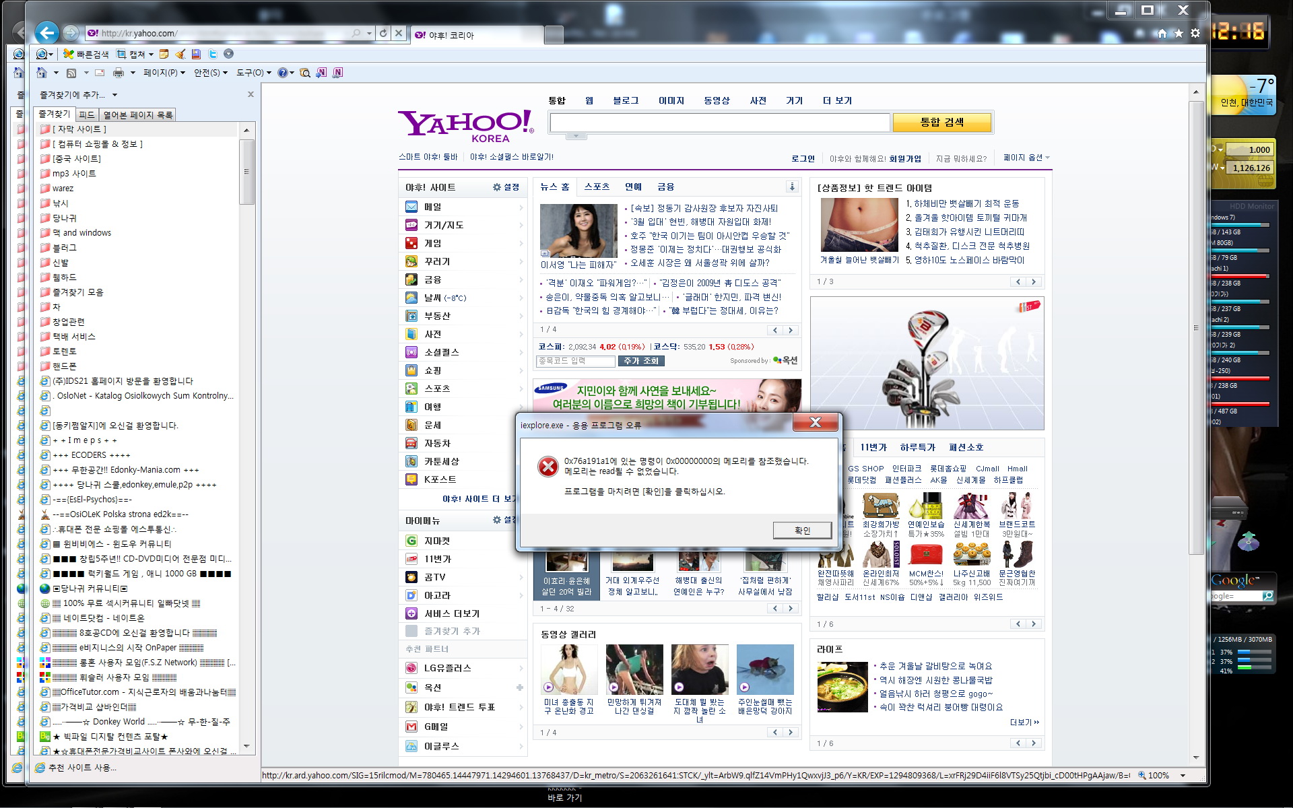
Task: Click the Favorites pane vertical scrollbar thumb
Action: (246, 172)
